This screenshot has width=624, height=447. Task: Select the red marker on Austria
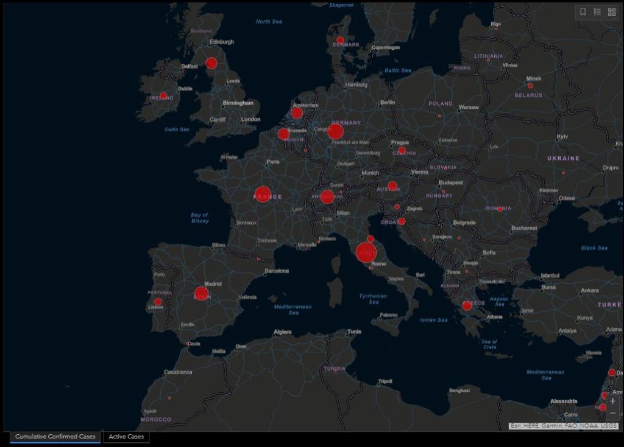coord(392,186)
